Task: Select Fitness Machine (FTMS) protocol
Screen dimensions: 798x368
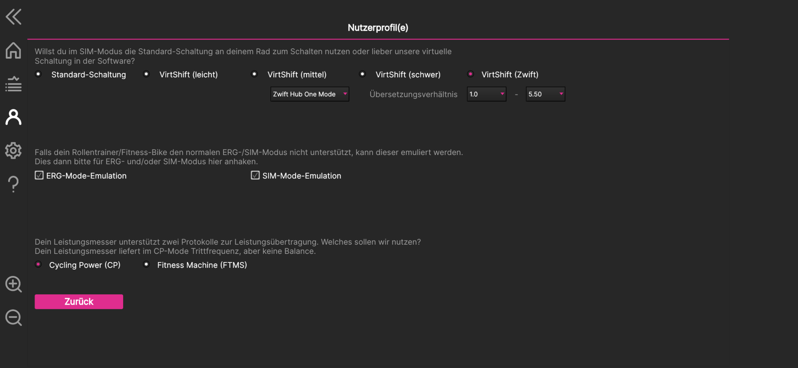Action: click(146, 264)
